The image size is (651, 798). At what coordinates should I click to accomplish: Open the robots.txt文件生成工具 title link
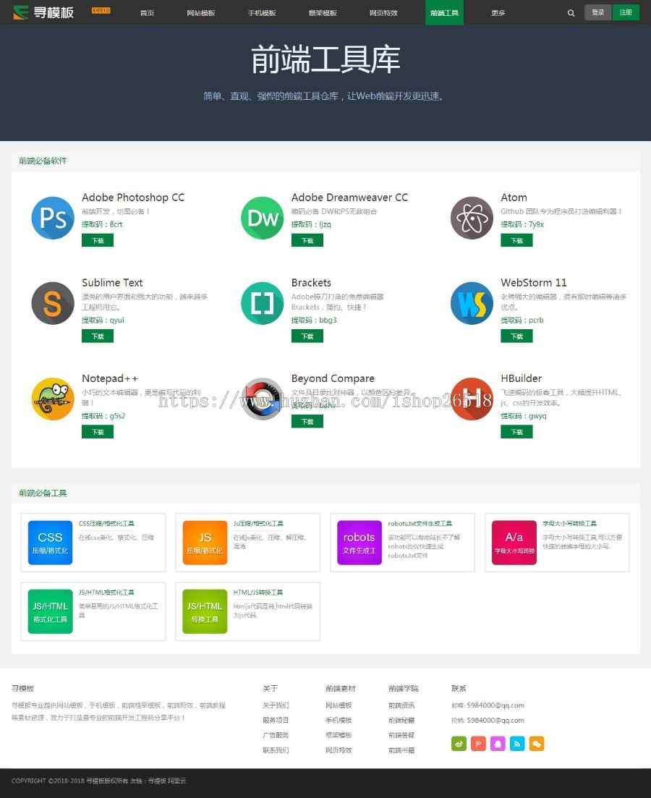click(x=420, y=524)
